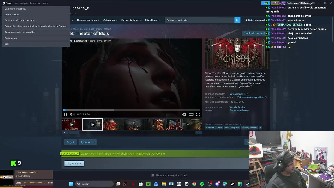This screenshot has width=334, height=188.
Task: Open video settings with the gear icon
Action: tap(184, 114)
